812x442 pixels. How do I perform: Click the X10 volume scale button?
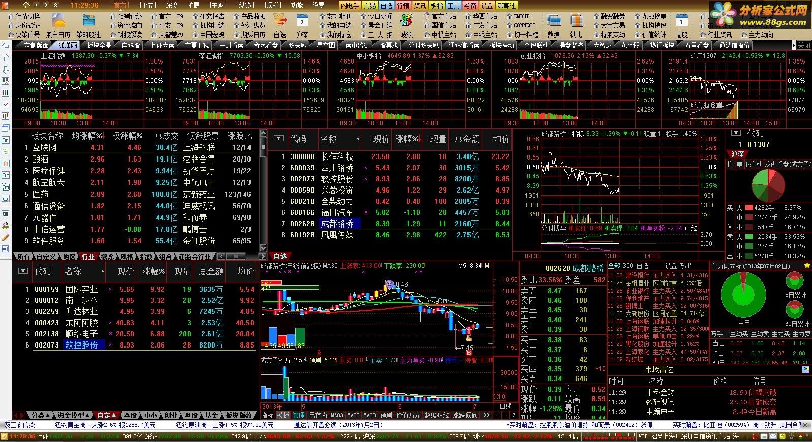click(x=499, y=397)
